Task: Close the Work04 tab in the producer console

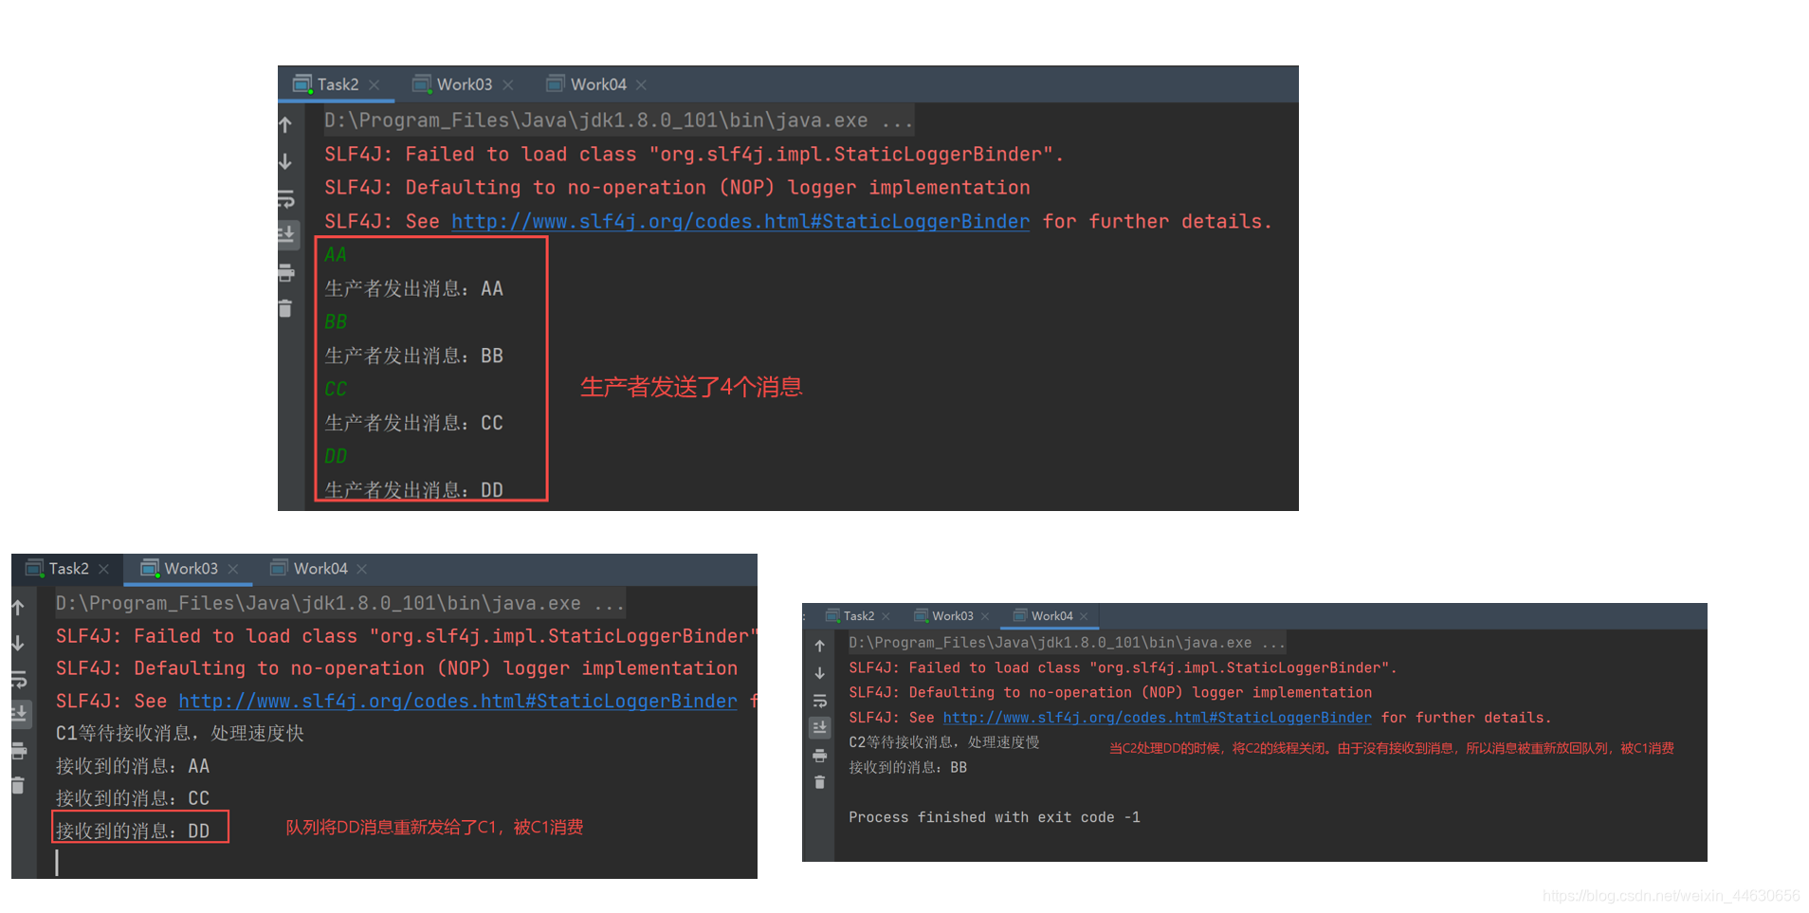Action: (x=642, y=85)
